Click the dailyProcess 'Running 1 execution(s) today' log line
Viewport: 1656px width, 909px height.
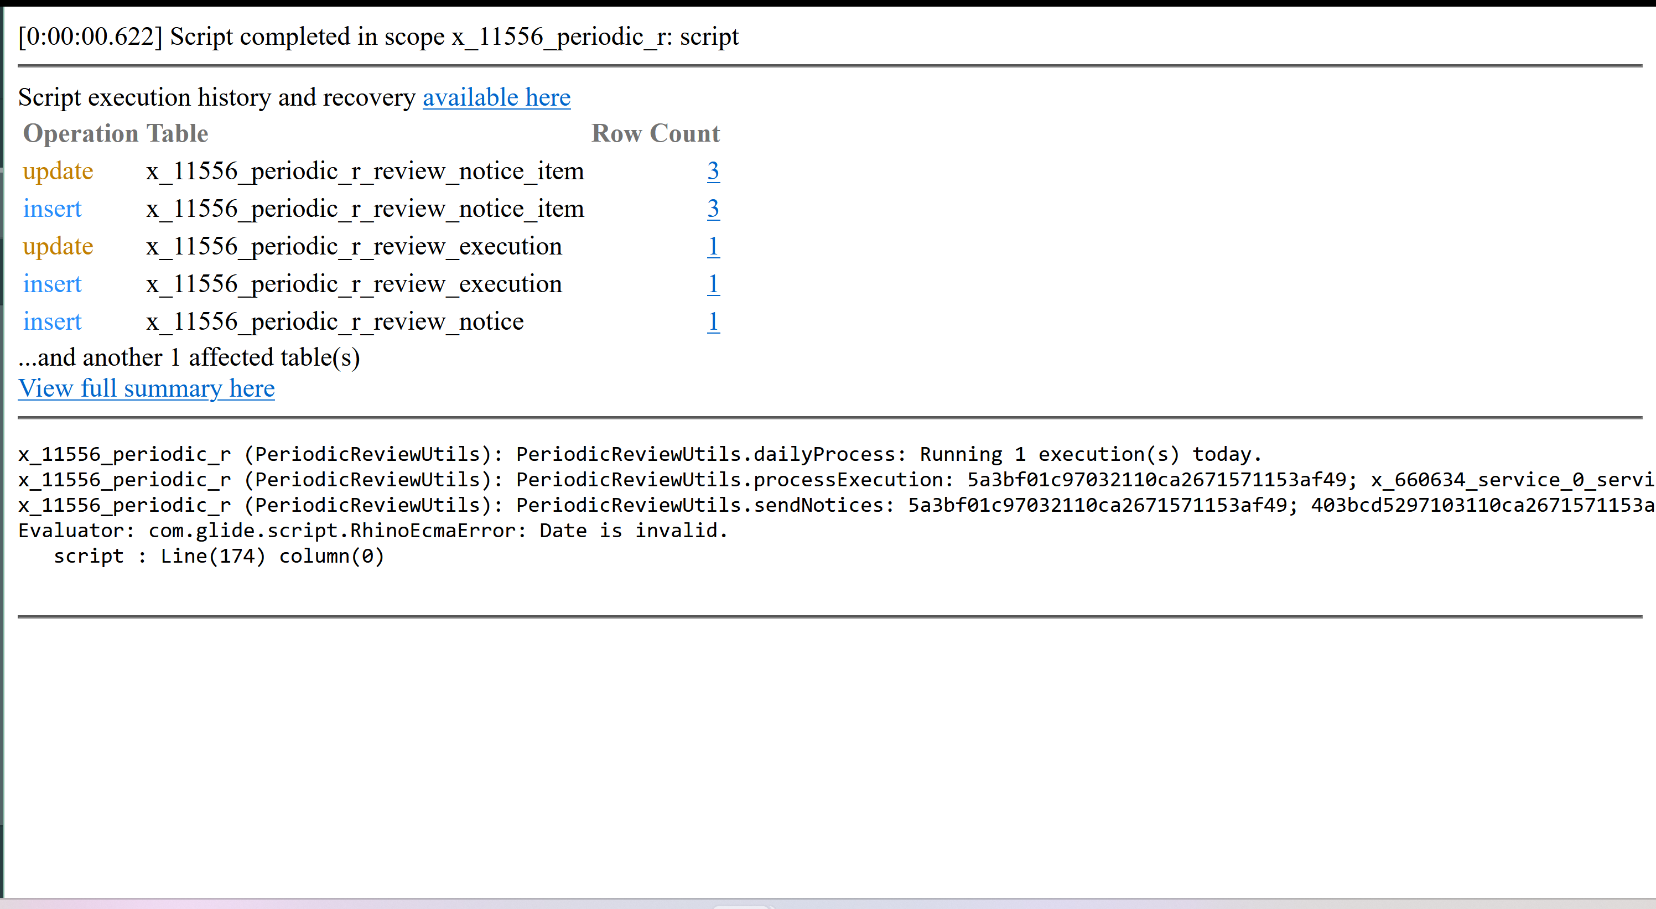pyautogui.click(x=640, y=455)
